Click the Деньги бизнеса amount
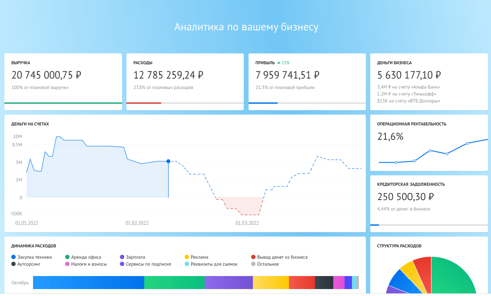 409,75
